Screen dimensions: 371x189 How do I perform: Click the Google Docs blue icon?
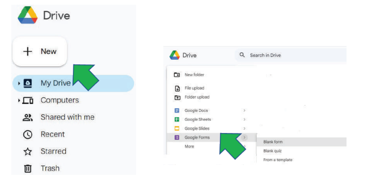point(177,110)
